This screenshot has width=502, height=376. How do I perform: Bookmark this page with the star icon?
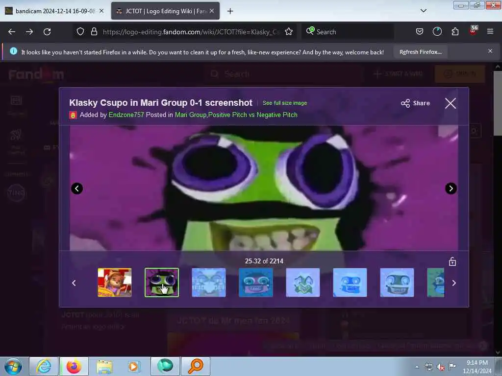(289, 32)
